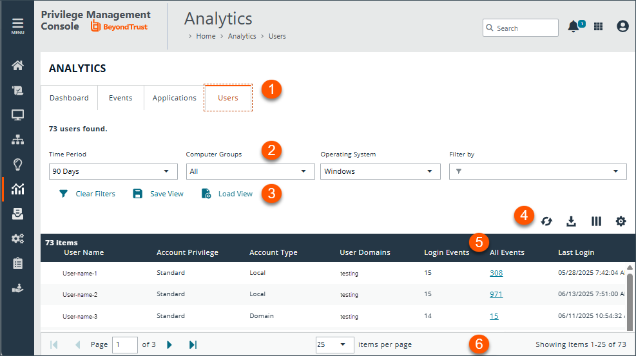Jump to the last page arrow
The width and height of the screenshot is (636, 356).
[193, 344]
